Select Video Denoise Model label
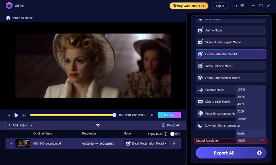The image size is (276, 165). pyautogui.click(x=219, y=66)
